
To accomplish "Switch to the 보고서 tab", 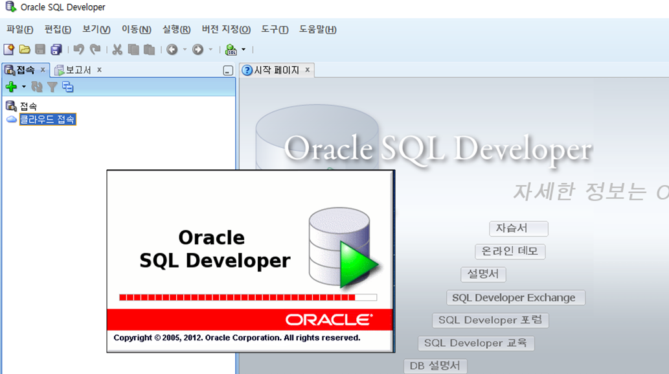I will pos(78,70).
